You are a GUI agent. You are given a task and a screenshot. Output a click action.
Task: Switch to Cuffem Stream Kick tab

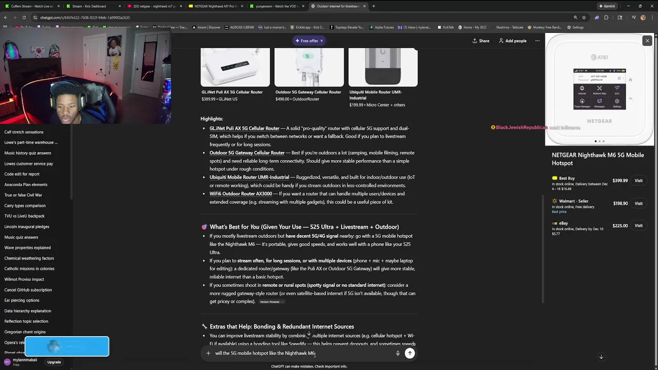click(32, 6)
